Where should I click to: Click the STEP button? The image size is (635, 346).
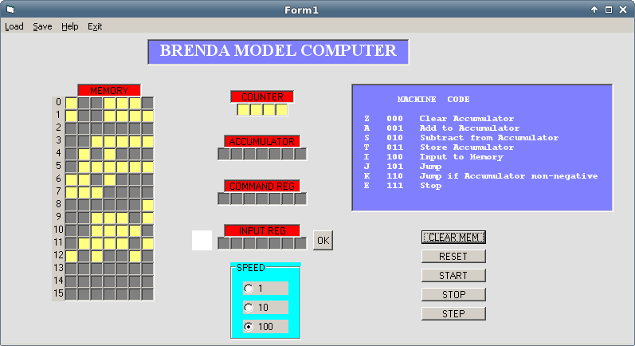(453, 313)
